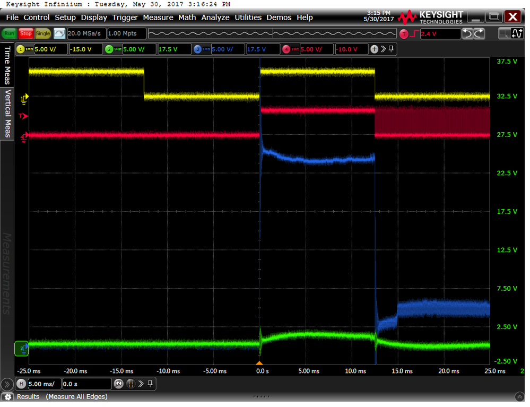530x407 pixels.
Task: Open the Utilities menu
Action: (248, 18)
